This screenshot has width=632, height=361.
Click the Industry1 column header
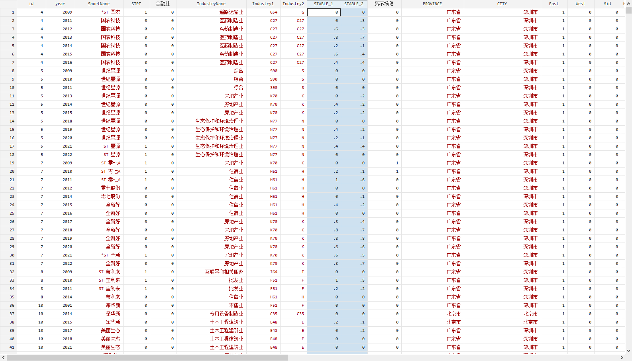[263, 4]
